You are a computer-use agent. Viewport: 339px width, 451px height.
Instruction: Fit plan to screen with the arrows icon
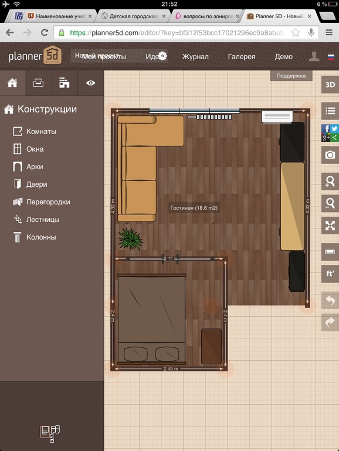tap(330, 225)
